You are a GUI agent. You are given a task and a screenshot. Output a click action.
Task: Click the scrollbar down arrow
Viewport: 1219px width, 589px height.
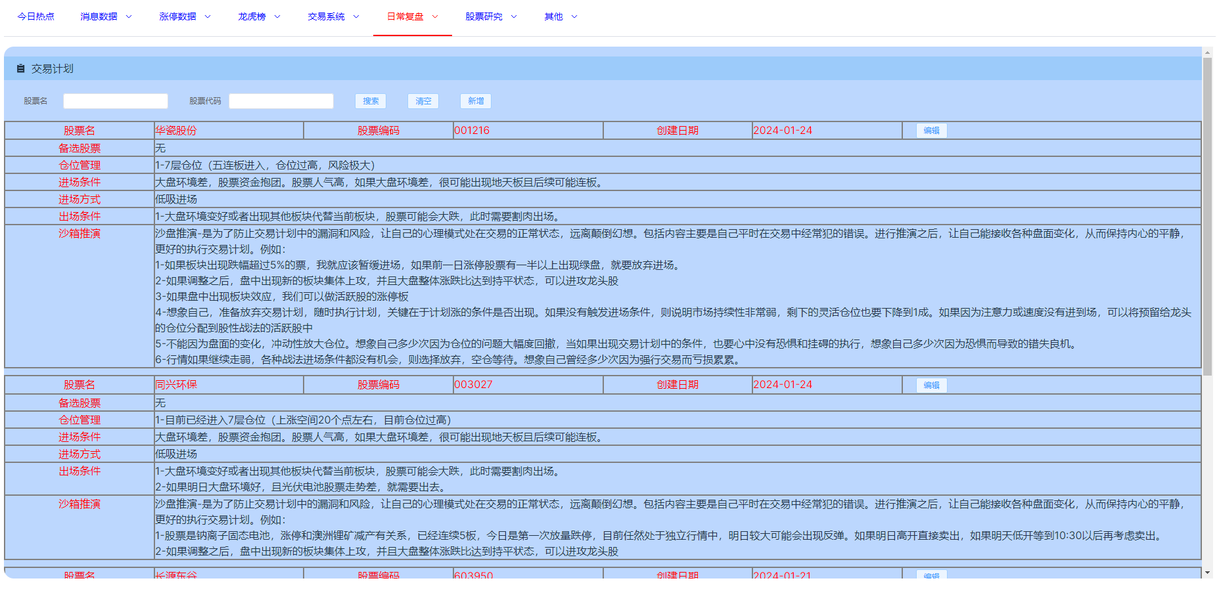click(x=1207, y=573)
